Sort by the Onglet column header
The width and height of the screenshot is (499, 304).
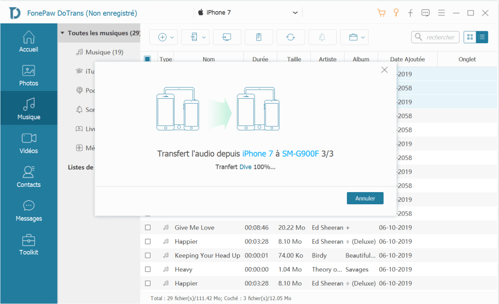pos(467,59)
